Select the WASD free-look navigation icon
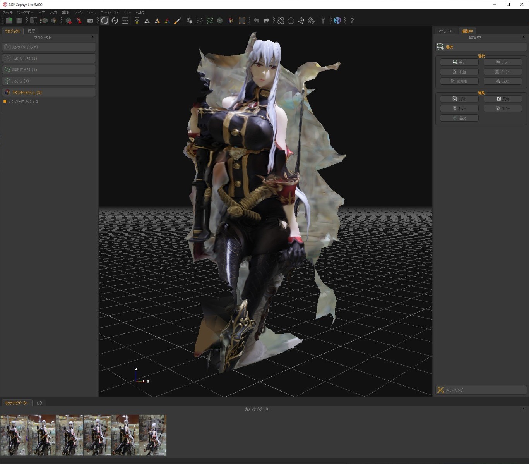The image size is (529, 464). point(125,21)
